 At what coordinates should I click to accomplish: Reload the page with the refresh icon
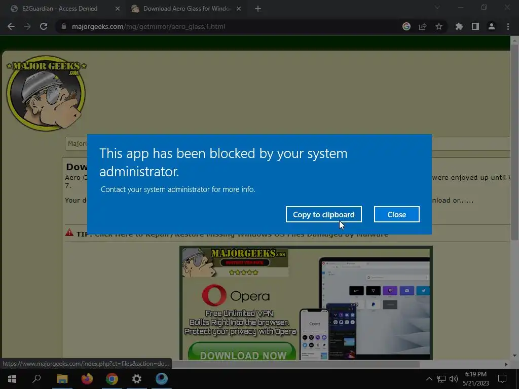(x=44, y=26)
